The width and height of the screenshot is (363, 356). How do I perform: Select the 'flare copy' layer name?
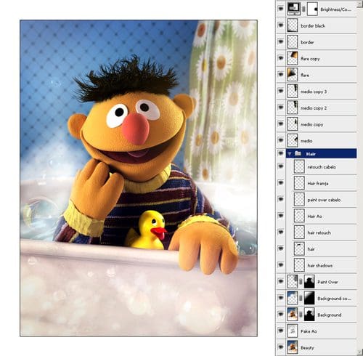[x=310, y=59]
